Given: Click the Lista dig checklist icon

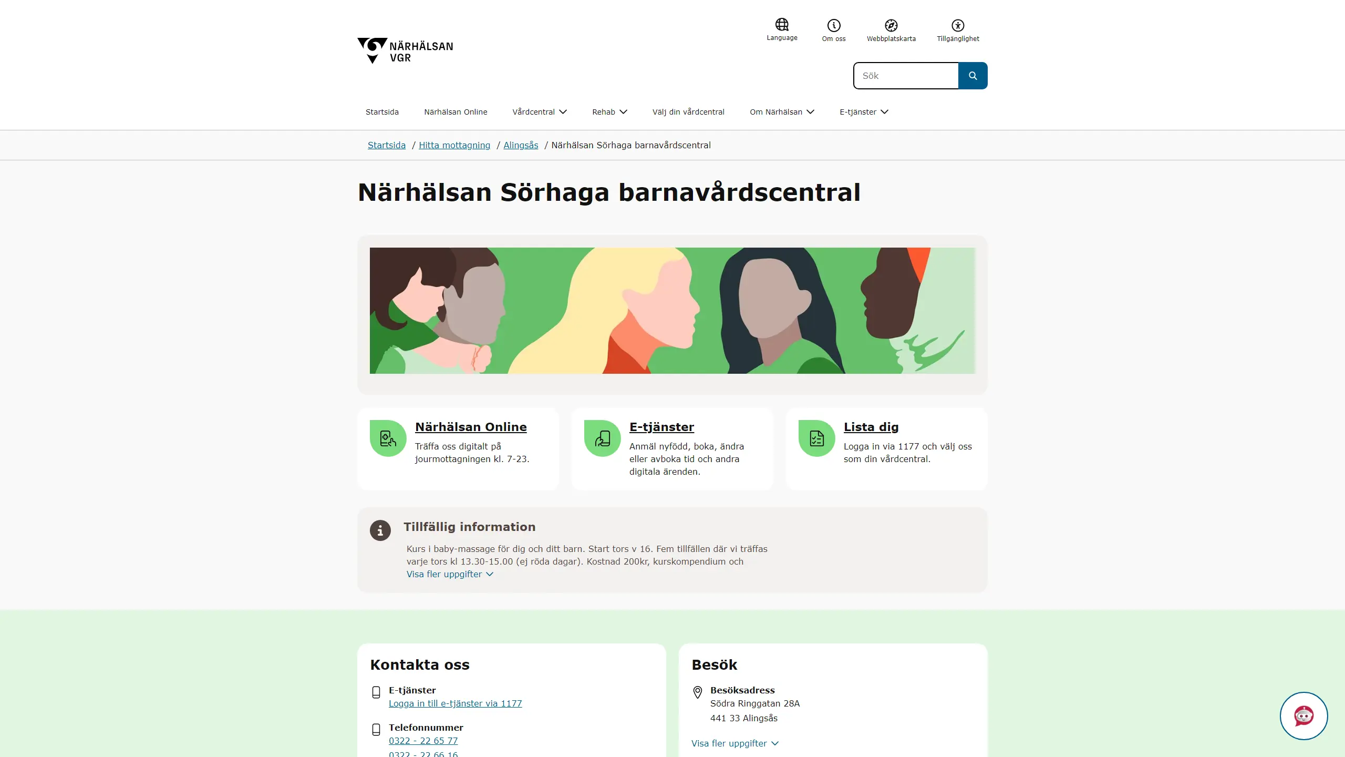Looking at the screenshot, I should coord(815,438).
